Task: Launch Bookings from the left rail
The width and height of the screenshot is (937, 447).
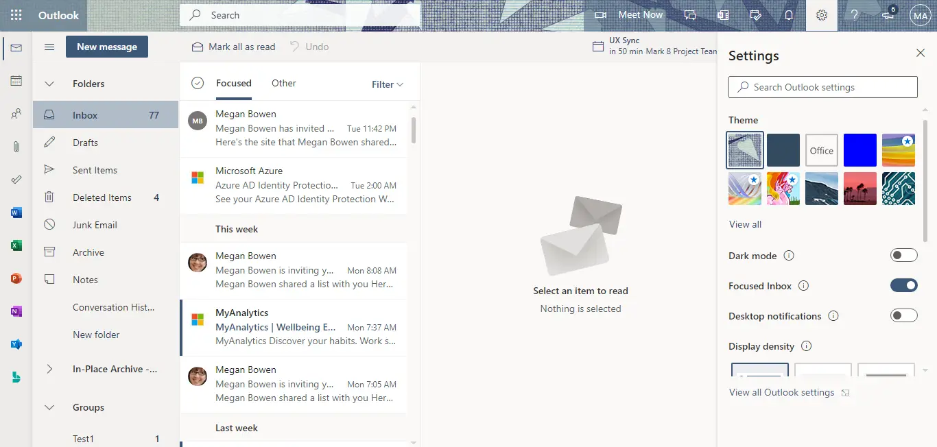Action: 16,377
